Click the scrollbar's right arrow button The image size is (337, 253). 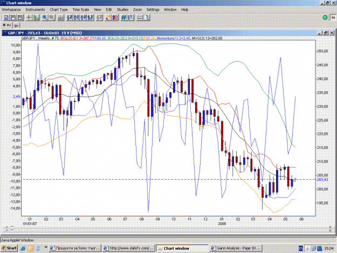331,229
